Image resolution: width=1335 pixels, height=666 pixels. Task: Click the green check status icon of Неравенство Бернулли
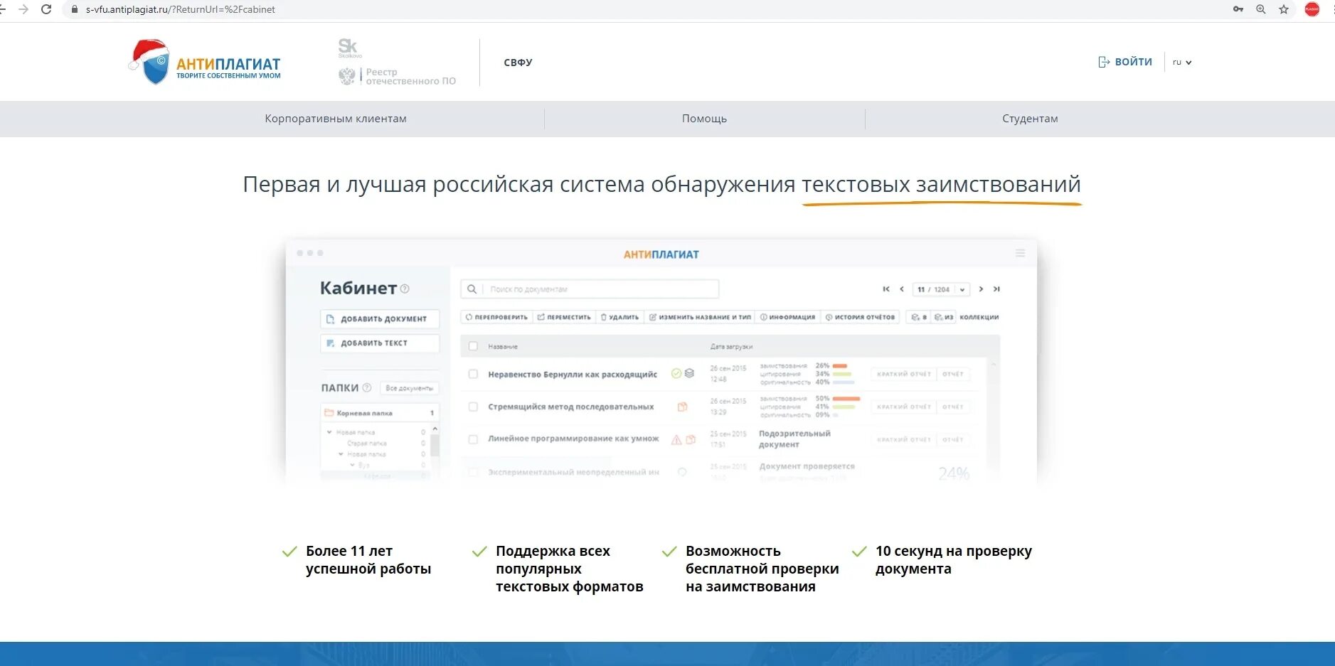(x=676, y=373)
